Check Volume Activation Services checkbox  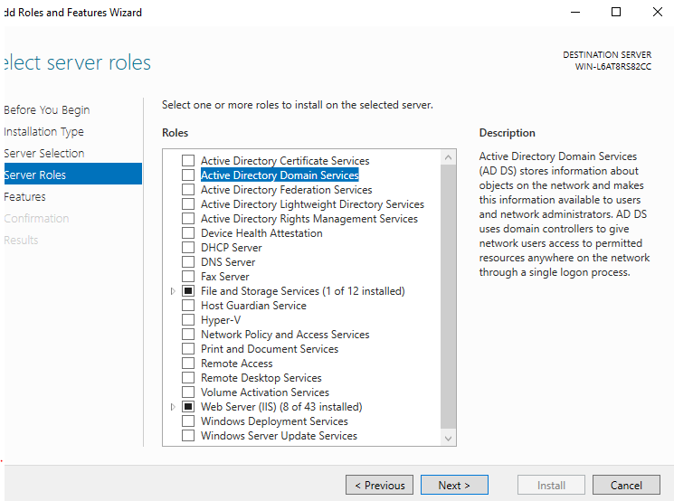coord(188,392)
